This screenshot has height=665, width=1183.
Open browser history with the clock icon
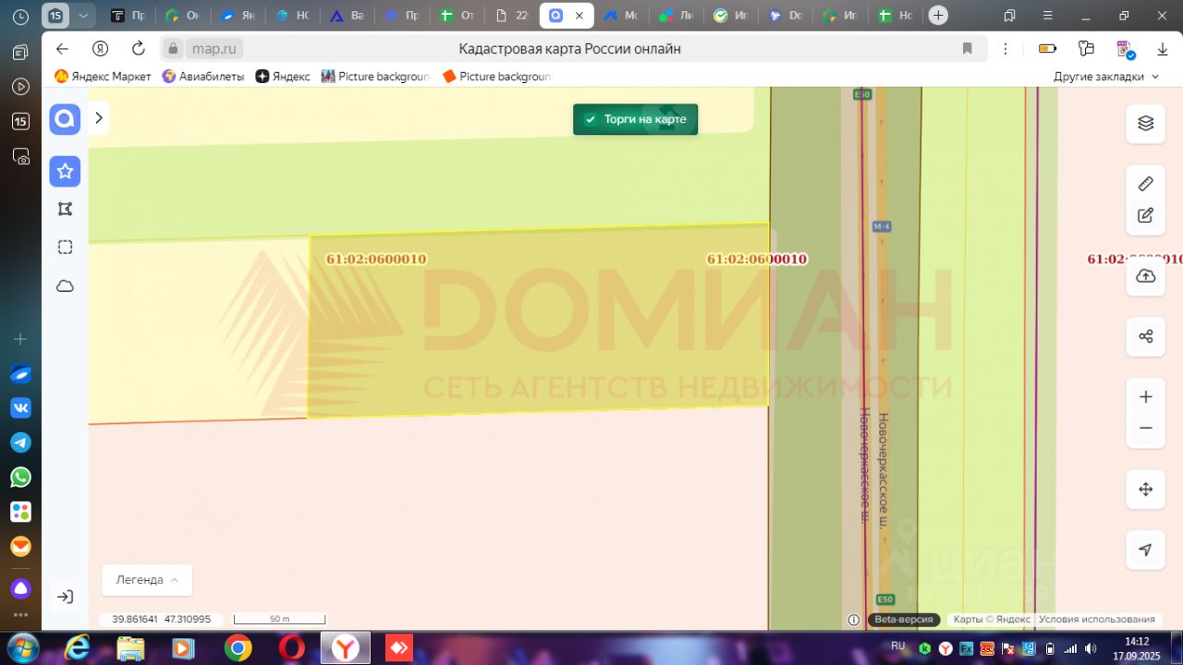[x=20, y=18]
